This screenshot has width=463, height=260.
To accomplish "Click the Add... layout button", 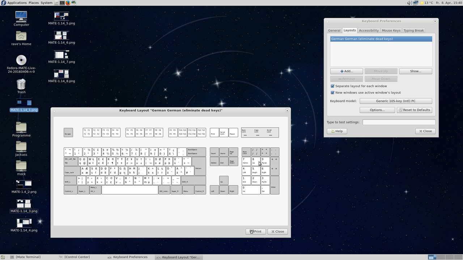I will [346, 71].
